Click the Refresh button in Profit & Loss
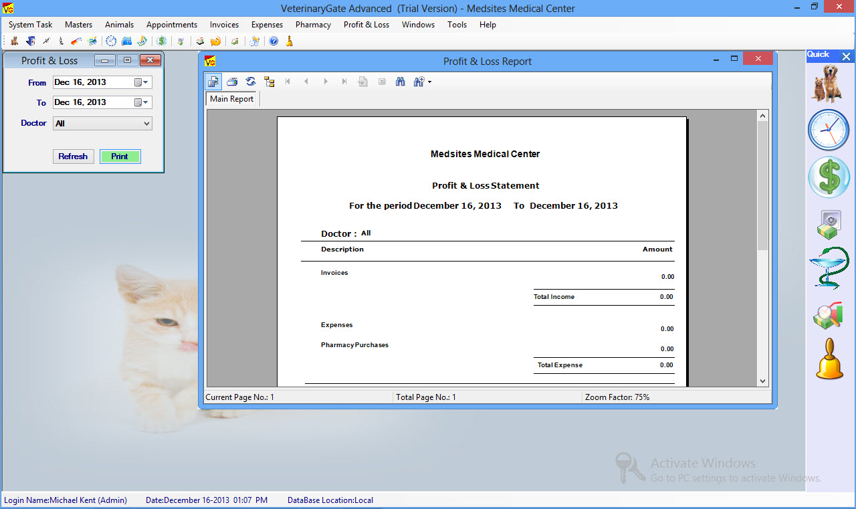This screenshot has height=509, width=856. (73, 157)
